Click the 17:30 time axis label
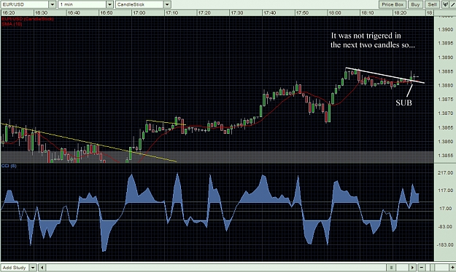The width and height of the screenshot is (456, 272). [x=236, y=13]
